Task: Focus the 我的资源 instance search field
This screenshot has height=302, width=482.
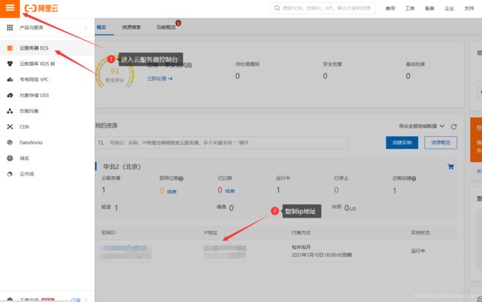Action: tap(222, 143)
